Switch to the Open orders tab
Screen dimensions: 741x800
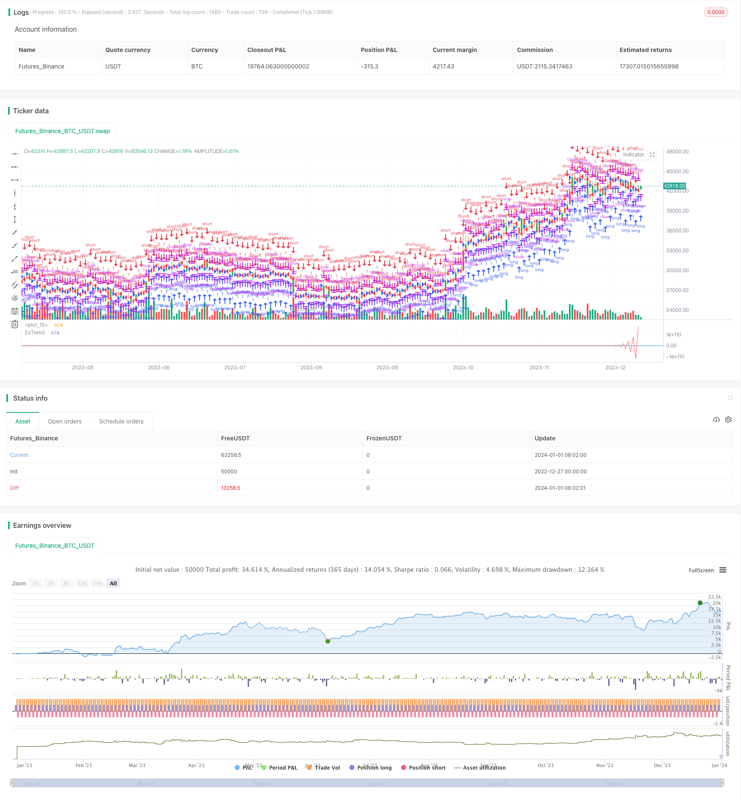pos(65,421)
